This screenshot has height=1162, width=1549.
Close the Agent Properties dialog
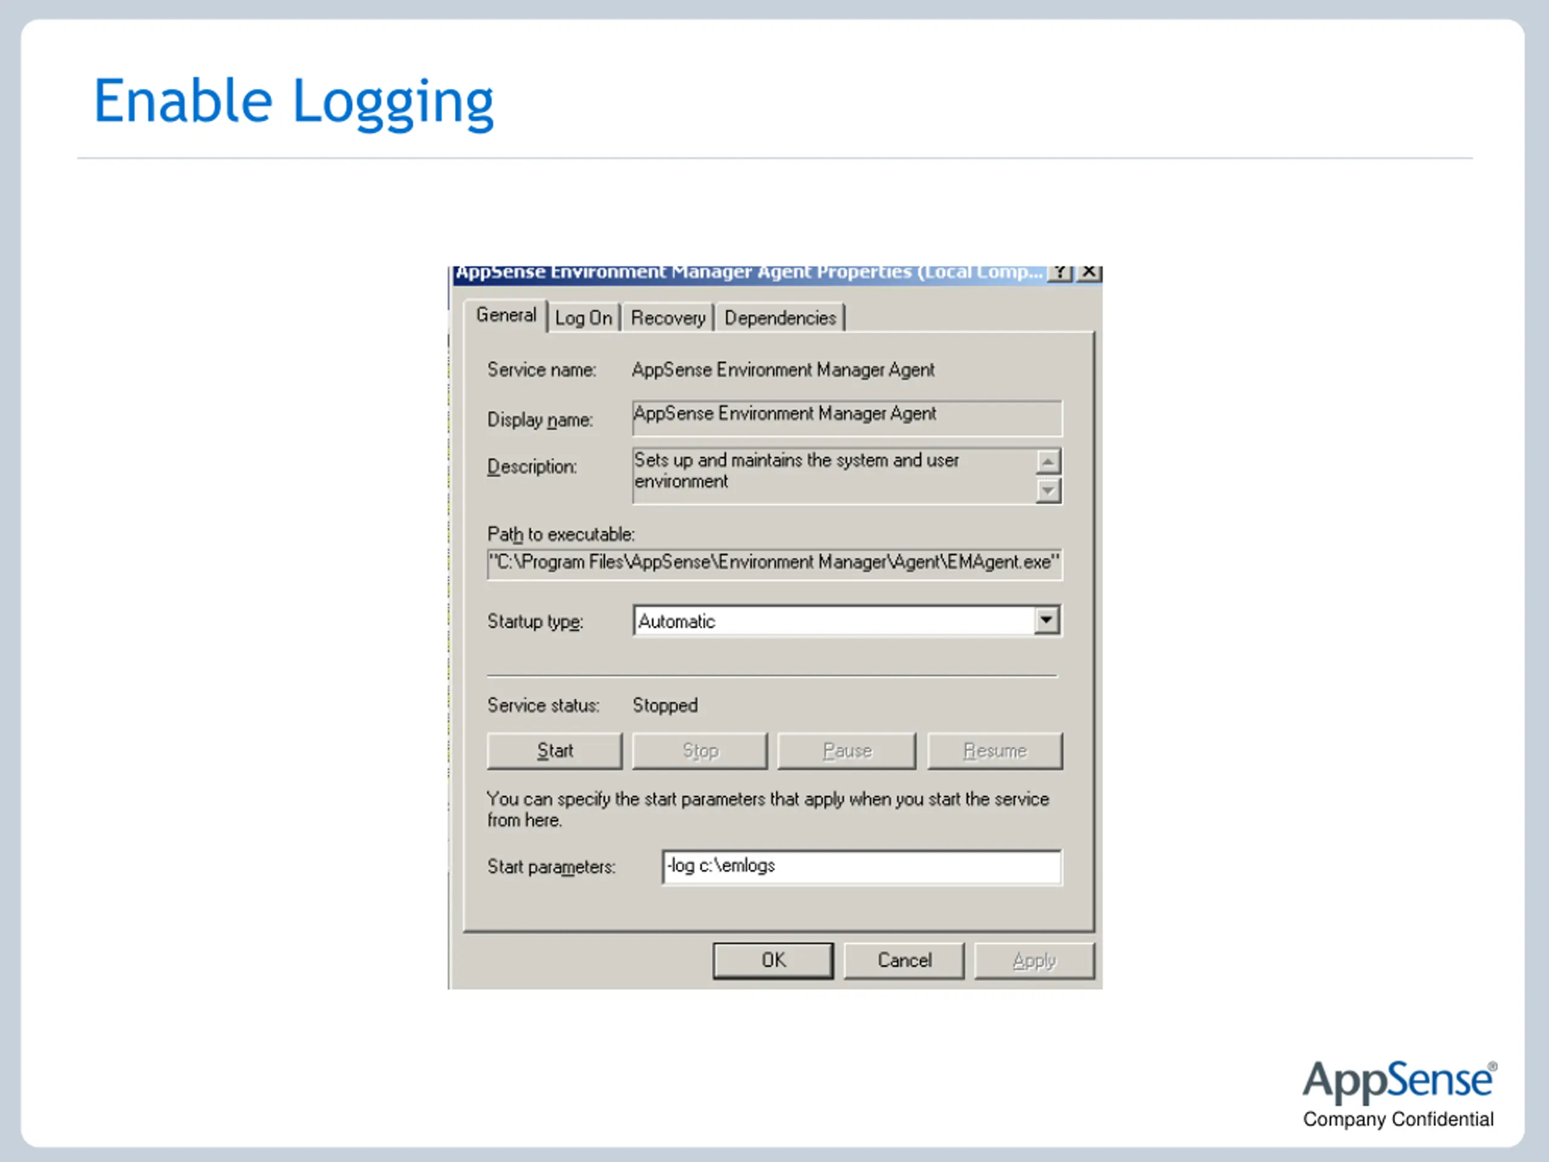point(1089,272)
